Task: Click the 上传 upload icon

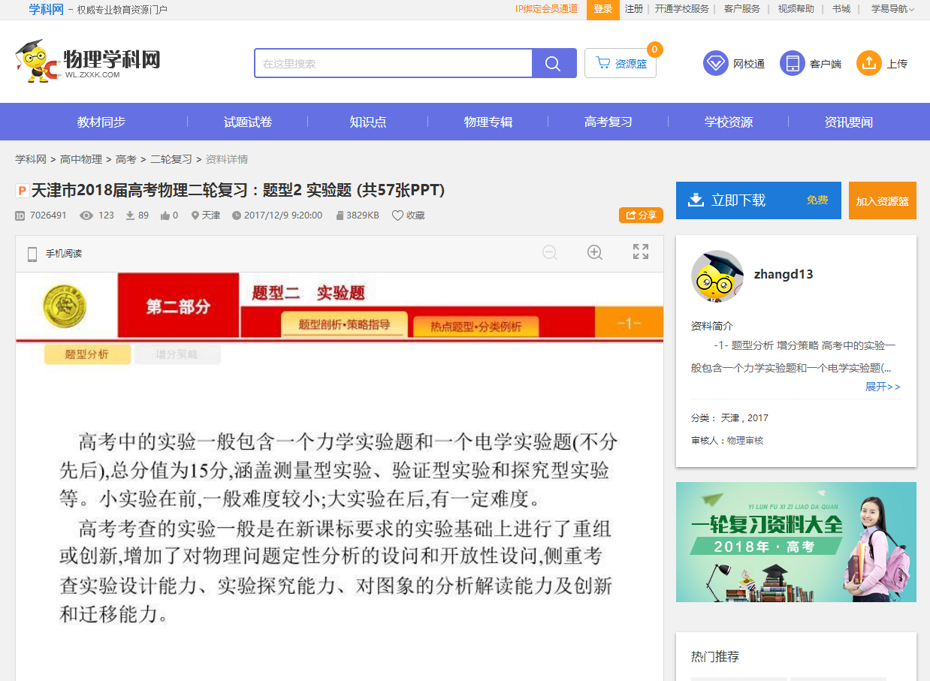Action: tap(868, 64)
